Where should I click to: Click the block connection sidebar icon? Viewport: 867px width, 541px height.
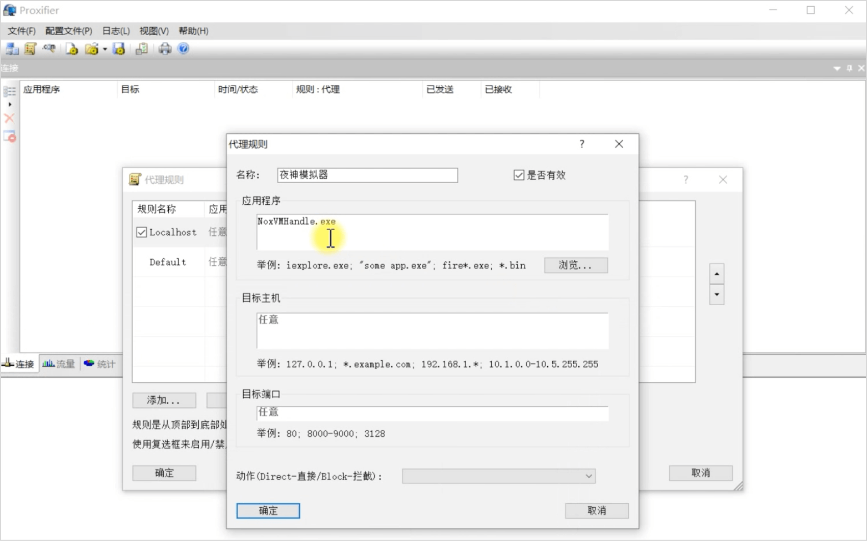coord(10,136)
